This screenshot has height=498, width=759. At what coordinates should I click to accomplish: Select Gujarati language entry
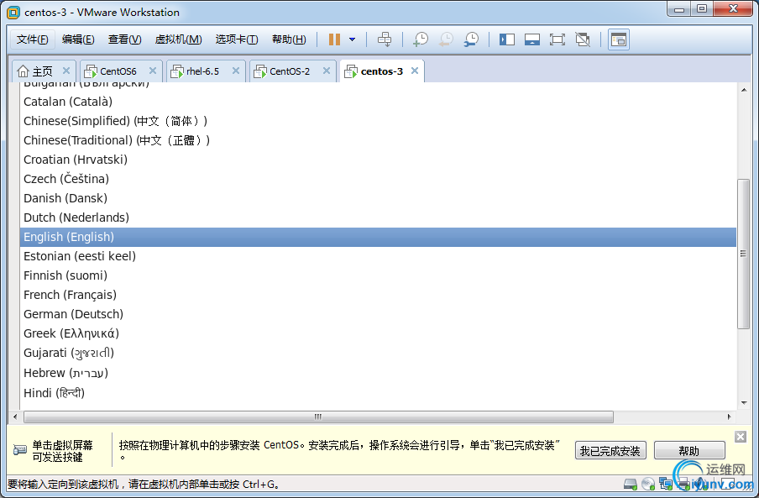[x=378, y=354]
